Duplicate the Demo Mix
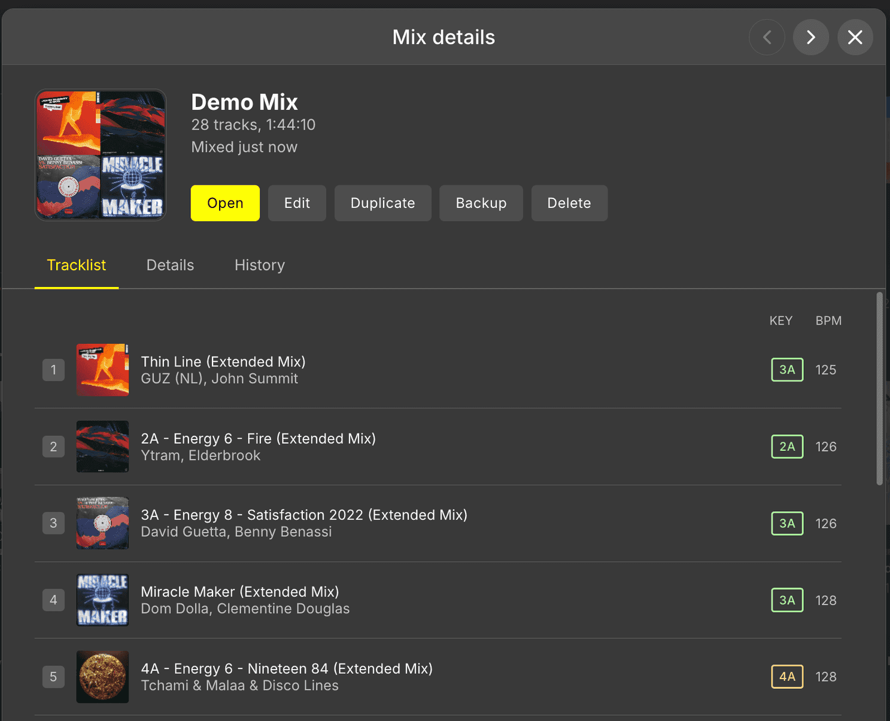The width and height of the screenshot is (890, 721). (x=382, y=203)
